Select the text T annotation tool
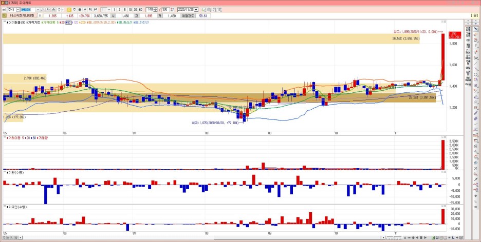This screenshot has width=481, height=242. click(475, 52)
